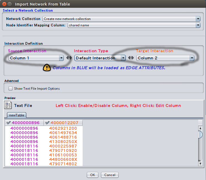The height and width of the screenshot is (180, 206).
Task: Click the Interaction Type label
Action: pos(91,51)
